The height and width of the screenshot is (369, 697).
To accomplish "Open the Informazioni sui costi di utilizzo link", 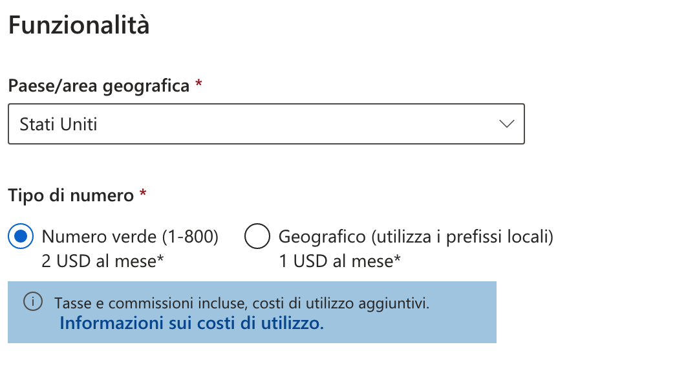I will point(191,323).
